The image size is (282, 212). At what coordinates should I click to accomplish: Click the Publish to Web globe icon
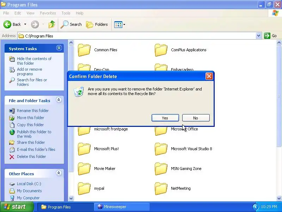point(12,132)
